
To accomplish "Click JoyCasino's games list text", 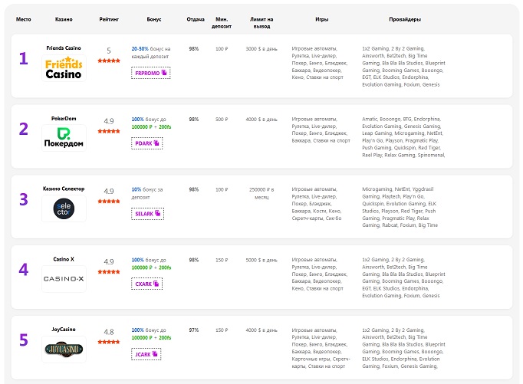I will 321,348.
